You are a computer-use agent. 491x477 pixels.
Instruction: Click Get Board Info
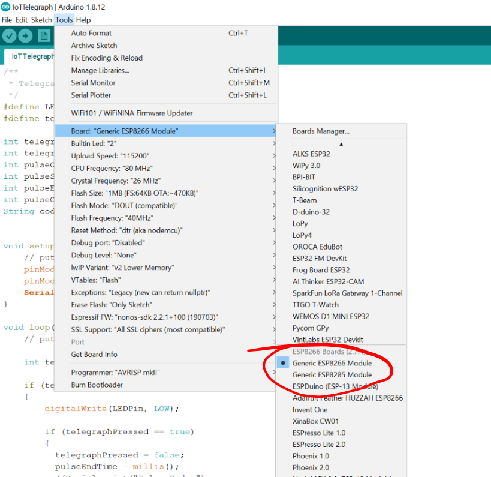coord(166,355)
